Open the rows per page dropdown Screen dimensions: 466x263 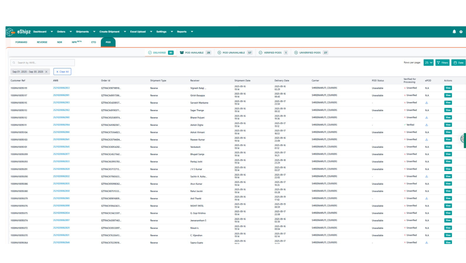point(428,63)
